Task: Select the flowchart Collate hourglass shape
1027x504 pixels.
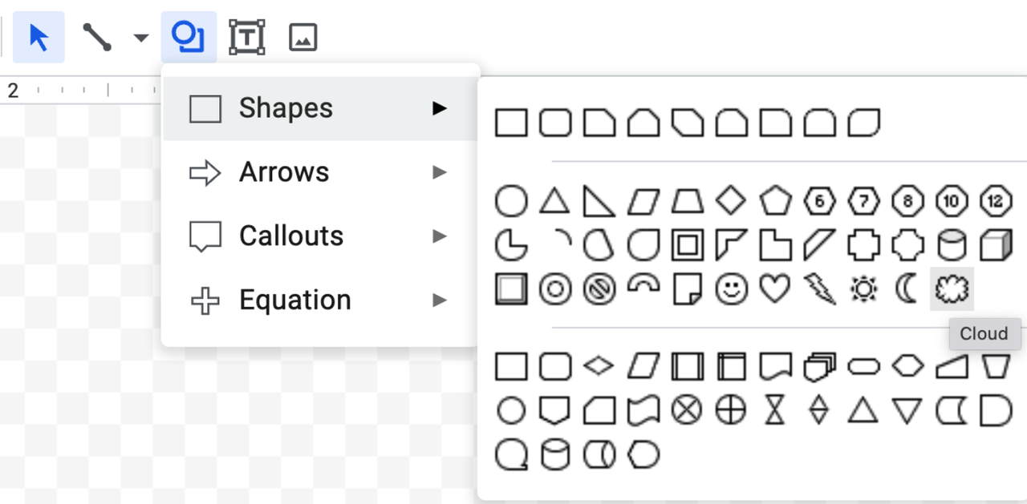Action: [x=774, y=411]
